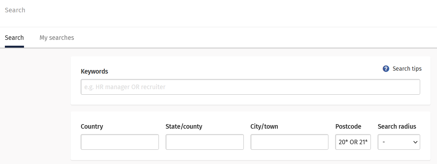Click into the Country text box
The height and width of the screenshot is (164, 437).
120,142
